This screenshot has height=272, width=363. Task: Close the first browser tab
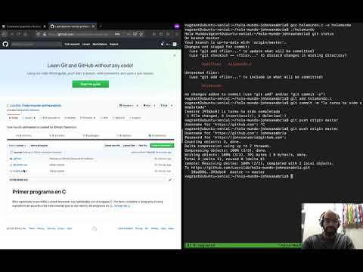click(45, 26)
